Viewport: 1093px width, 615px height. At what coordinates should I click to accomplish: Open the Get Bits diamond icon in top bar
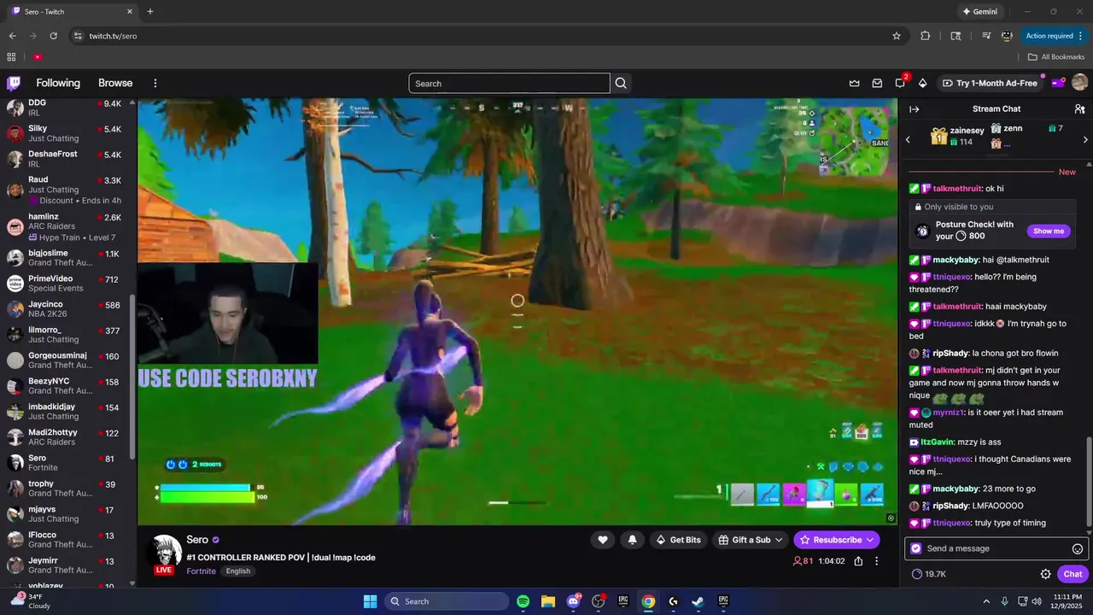922,83
